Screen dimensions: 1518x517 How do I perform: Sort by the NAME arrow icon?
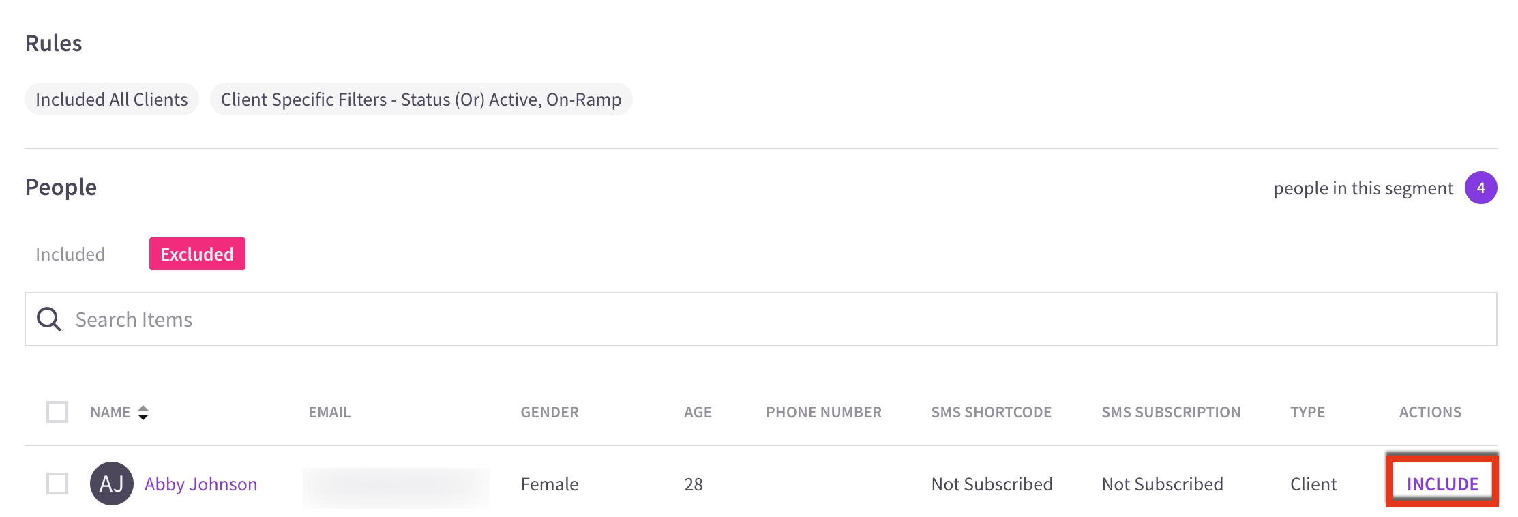pyautogui.click(x=143, y=413)
